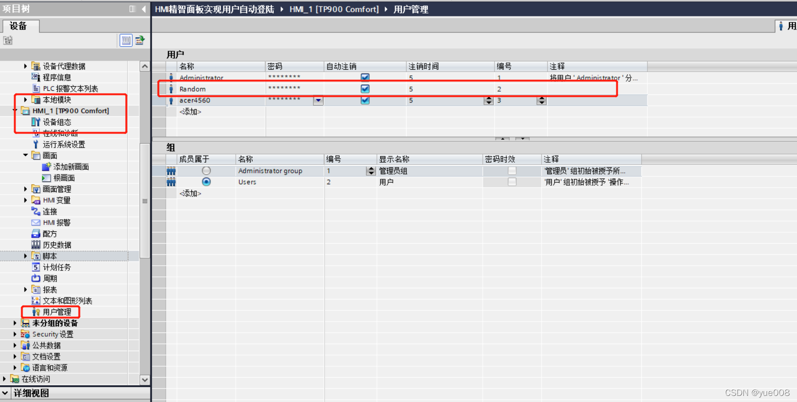Screen dimensions: 797x402
Task: Toggle 自动注销 checkbox for Random
Action: point(365,89)
